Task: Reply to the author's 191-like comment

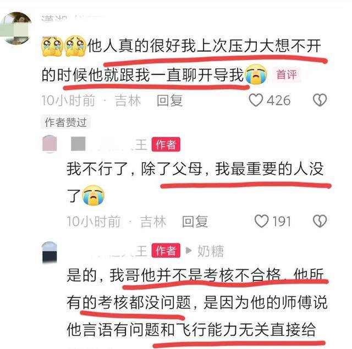Action: click(195, 221)
